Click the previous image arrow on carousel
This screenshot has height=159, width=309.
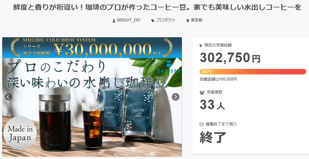pos(8,97)
